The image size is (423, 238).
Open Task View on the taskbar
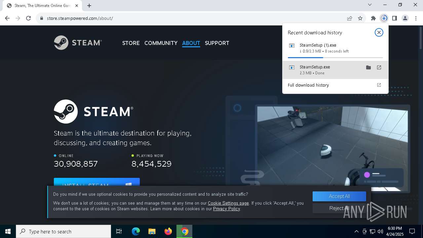tap(119, 231)
